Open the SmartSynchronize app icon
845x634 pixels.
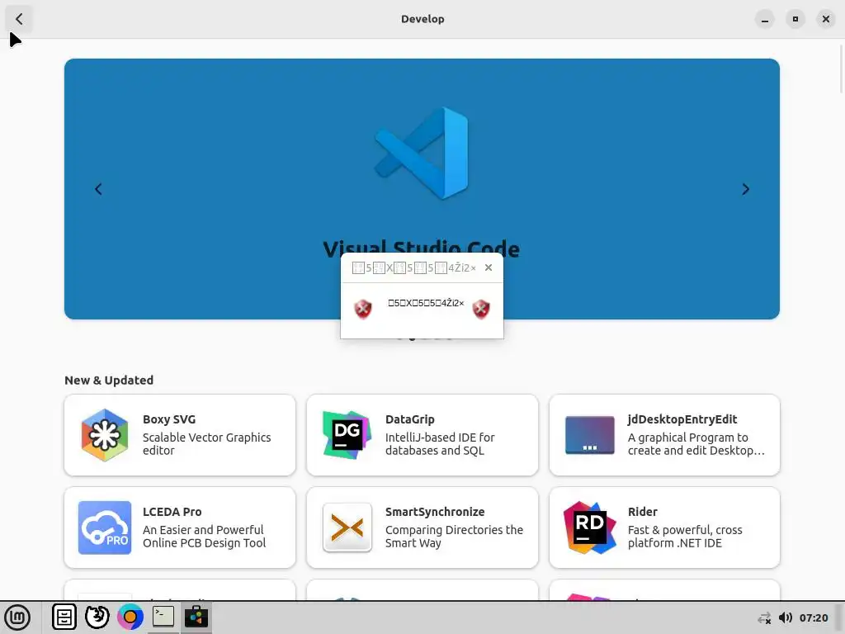(347, 528)
